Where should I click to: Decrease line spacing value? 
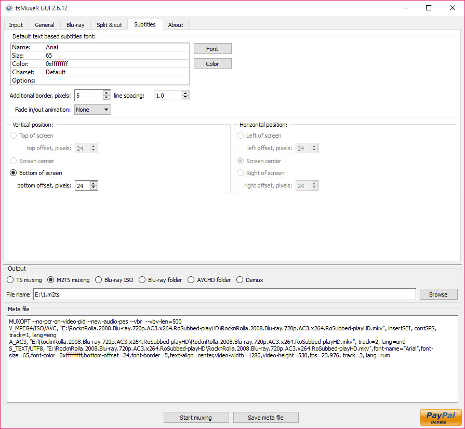tap(185, 98)
